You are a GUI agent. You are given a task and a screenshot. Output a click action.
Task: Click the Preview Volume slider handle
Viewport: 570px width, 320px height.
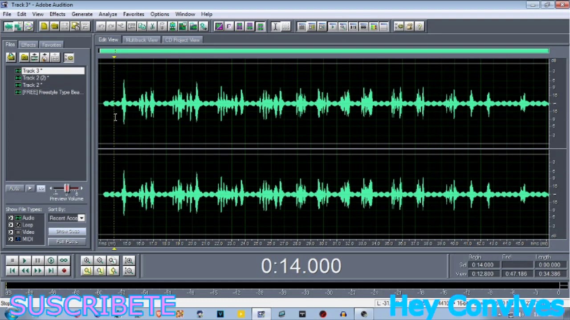click(x=66, y=188)
